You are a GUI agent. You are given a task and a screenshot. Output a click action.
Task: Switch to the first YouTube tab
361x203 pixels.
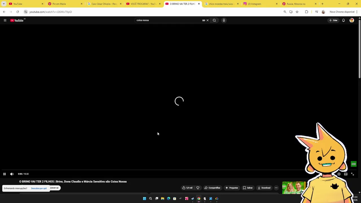point(25,4)
